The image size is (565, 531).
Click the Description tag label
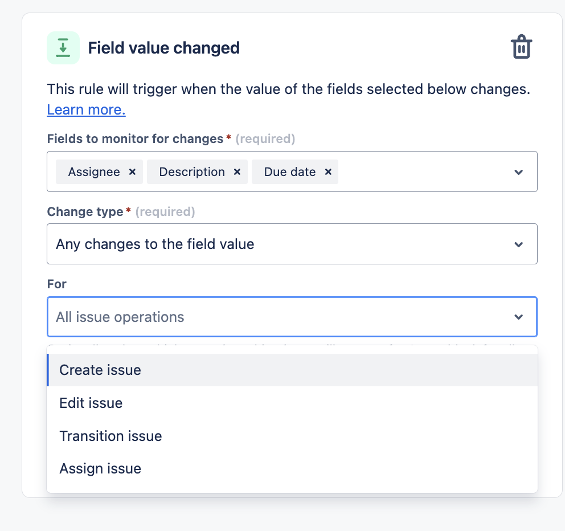(192, 172)
